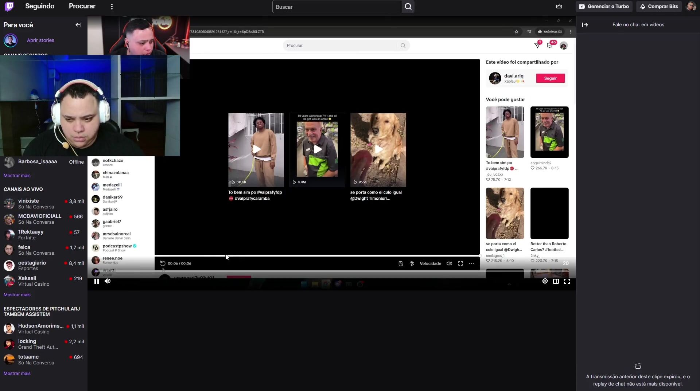Open TikTok Velocidade speed menu
This screenshot has height=391, width=700.
(430, 263)
